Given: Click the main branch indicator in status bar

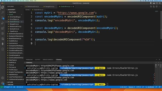Looking at the screenshot, I should click(7, 87).
